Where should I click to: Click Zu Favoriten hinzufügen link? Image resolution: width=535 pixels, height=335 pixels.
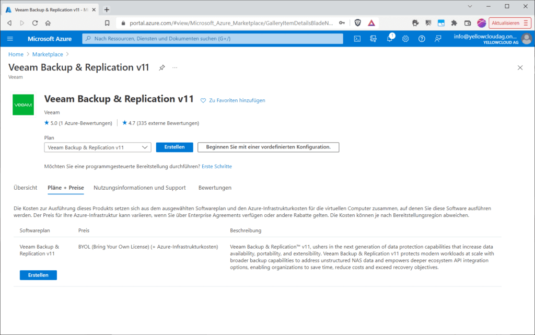[237, 100]
